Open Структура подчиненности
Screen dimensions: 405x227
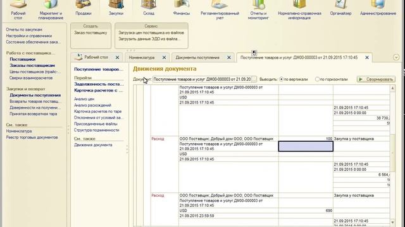[97, 130]
